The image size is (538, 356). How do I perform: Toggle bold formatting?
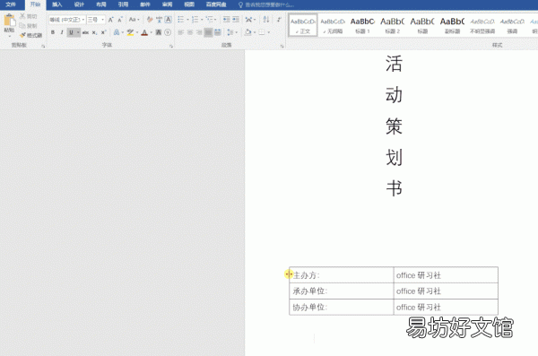coord(53,32)
